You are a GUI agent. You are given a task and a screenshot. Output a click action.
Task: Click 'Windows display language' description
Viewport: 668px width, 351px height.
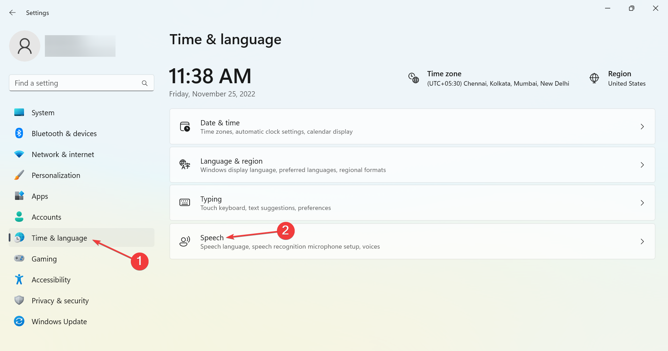[x=293, y=170]
